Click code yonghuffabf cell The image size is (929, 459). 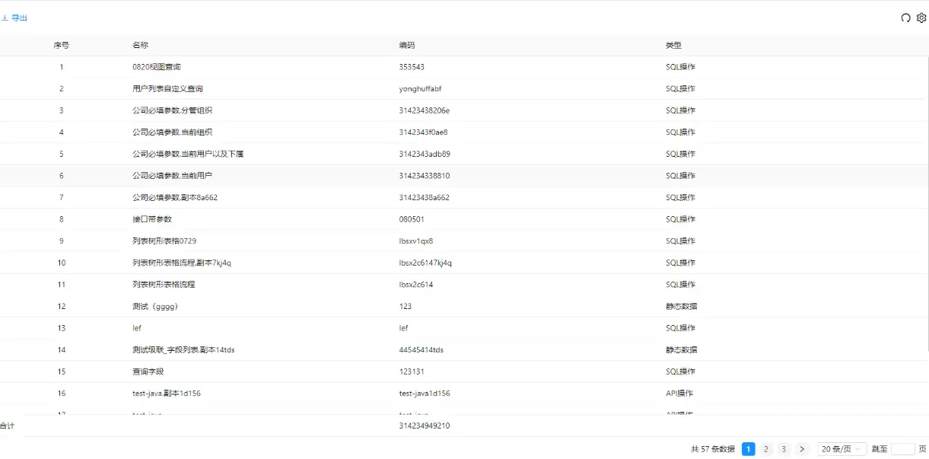click(420, 89)
